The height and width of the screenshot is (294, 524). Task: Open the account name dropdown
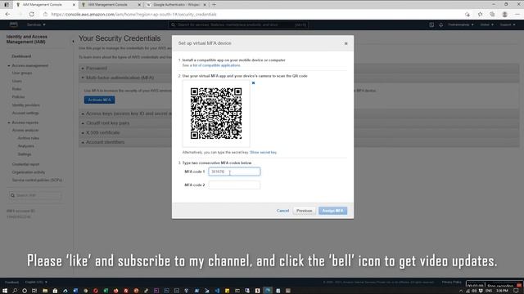pyautogui.click(x=461, y=24)
